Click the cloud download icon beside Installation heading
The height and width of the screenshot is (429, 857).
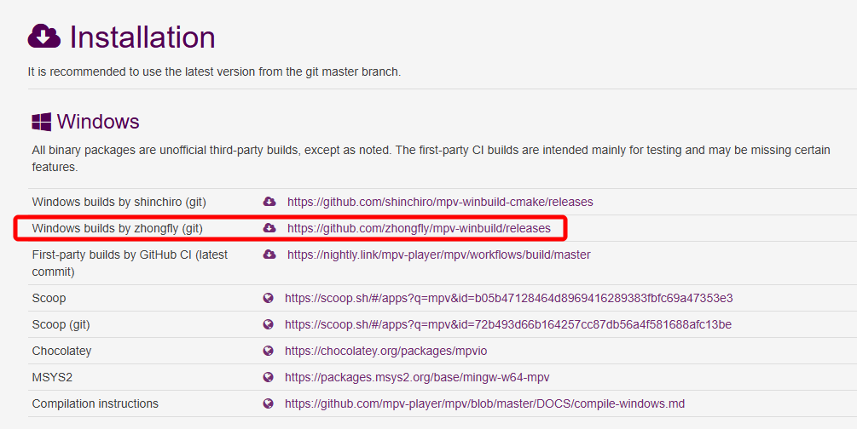(x=43, y=37)
